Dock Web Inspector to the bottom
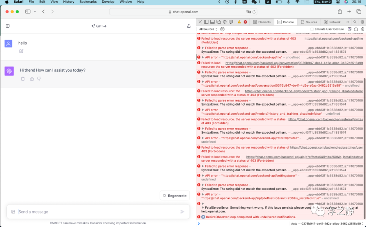The width and height of the screenshot is (366, 227). click(212, 22)
